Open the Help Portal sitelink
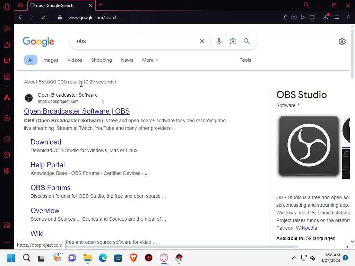The image size is (355, 266). point(47,165)
